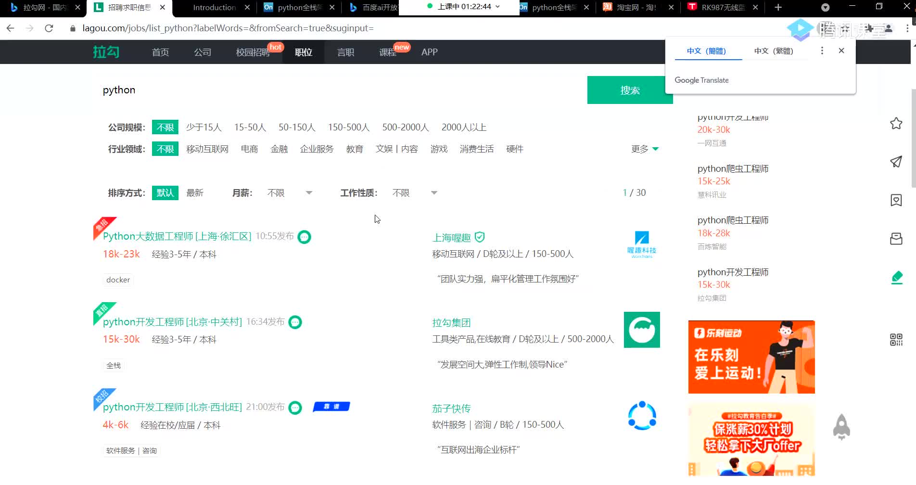This screenshot has height=485, width=916.
Task: Click the lock icon in address bar
Action: tap(73, 28)
